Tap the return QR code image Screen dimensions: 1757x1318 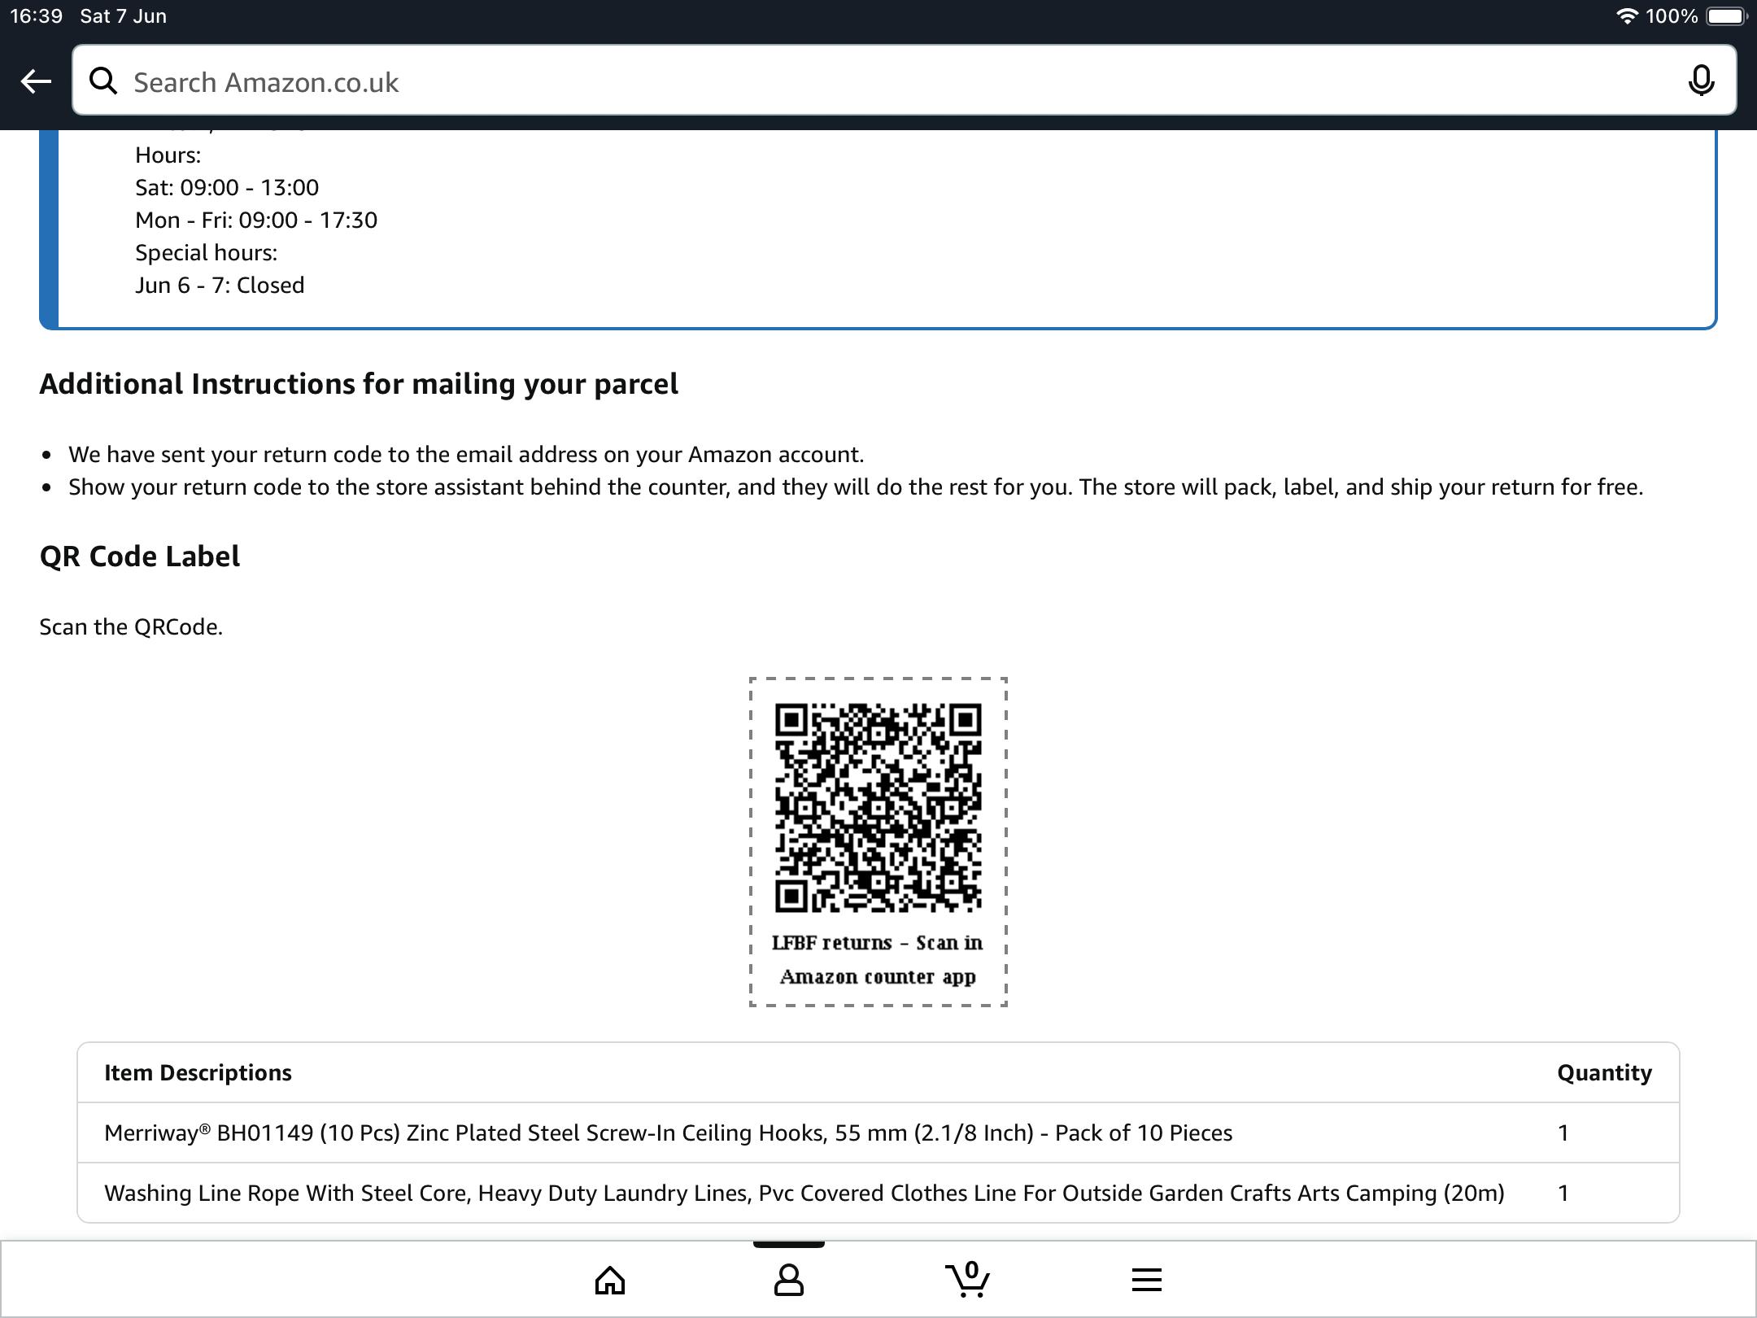[878, 807]
